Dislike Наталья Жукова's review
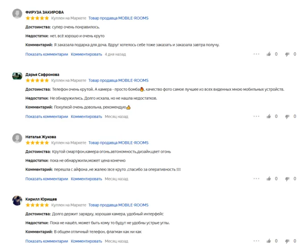This screenshot has height=252, width=304. click(x=287, y=179)
